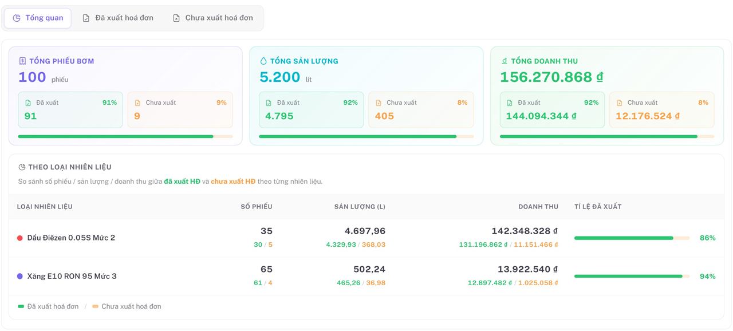Open the Tổng quan tab

coord(38,18)
